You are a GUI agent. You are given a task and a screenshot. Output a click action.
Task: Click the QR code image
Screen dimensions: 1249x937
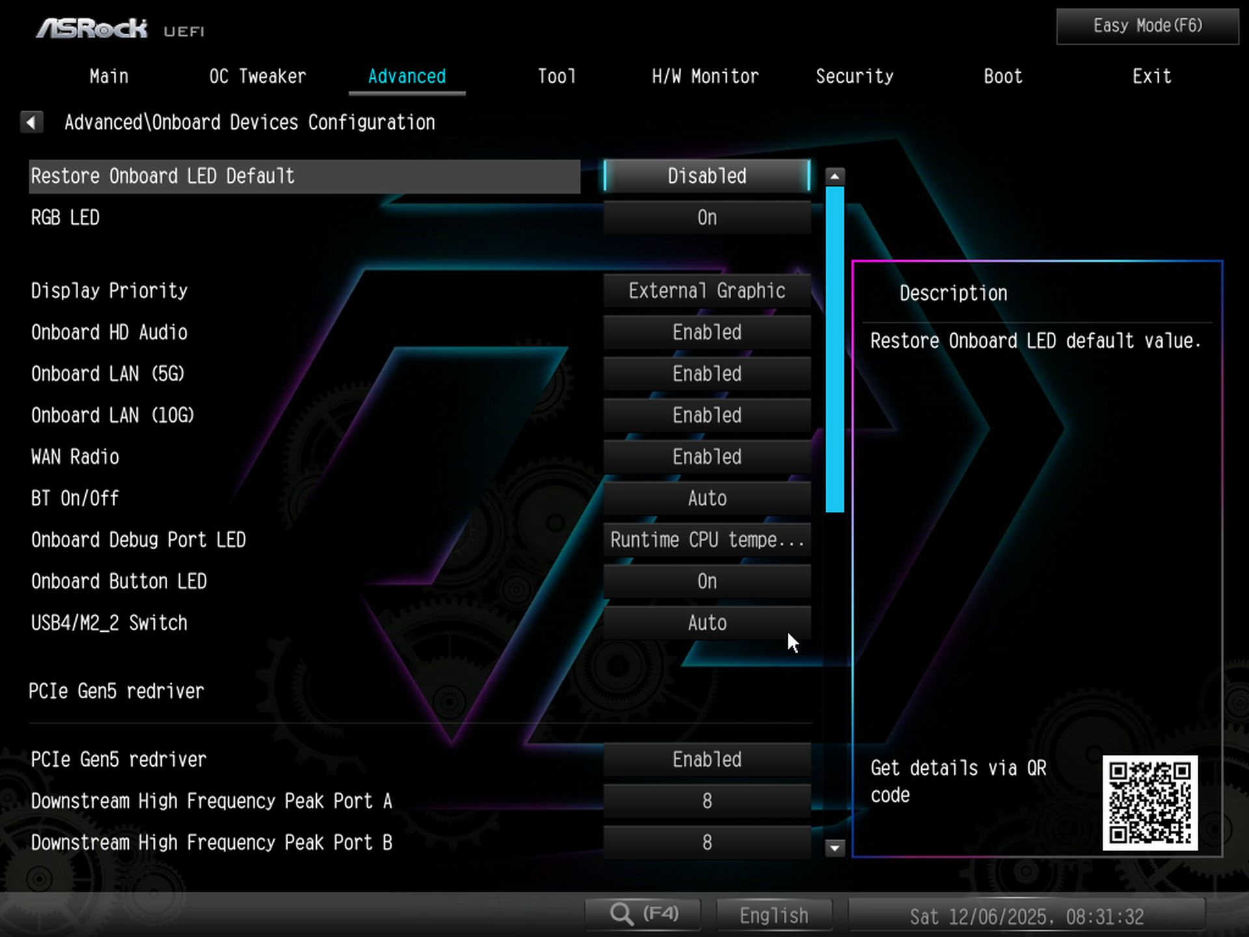[1149, 802]
